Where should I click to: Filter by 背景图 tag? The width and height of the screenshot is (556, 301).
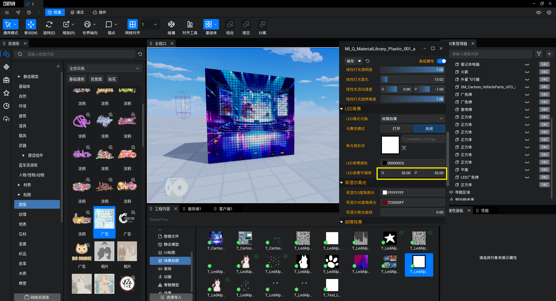[96, 79]
